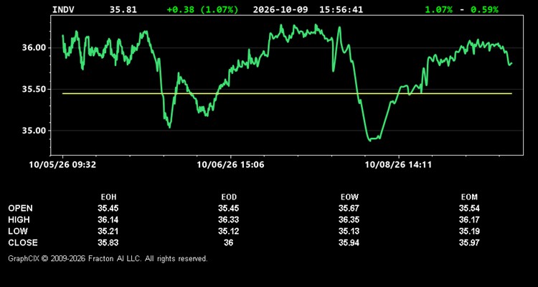Viewport: 538px width, 287px height.
Task: Click the EOW open value 35.67
Action: (349, 208)
